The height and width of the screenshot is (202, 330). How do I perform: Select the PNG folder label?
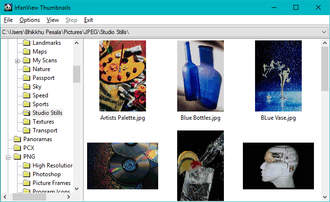[x=29, y=157]
